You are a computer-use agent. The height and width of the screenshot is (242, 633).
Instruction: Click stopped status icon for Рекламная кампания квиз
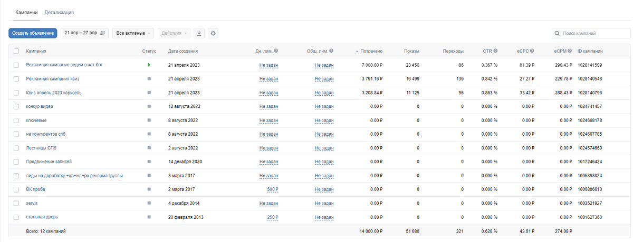(x=149, y=79)
